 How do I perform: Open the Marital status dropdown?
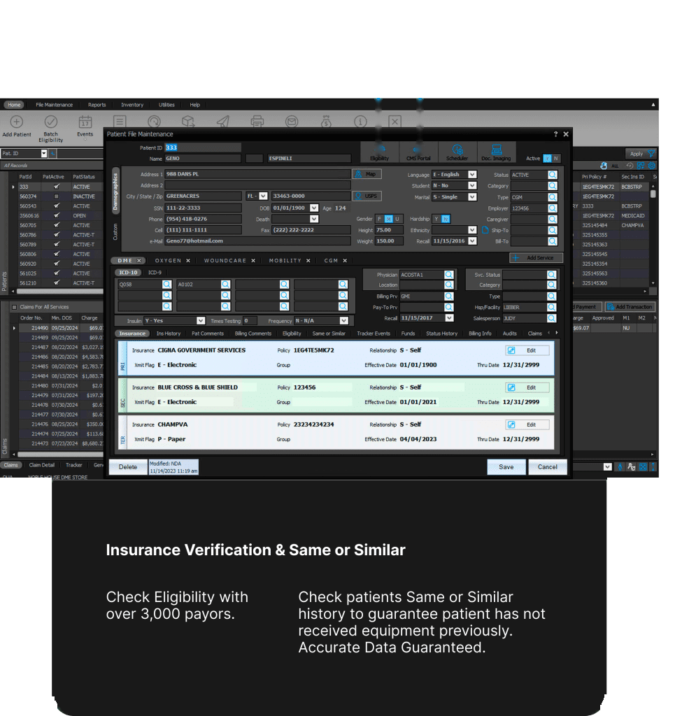coord(472,196)
